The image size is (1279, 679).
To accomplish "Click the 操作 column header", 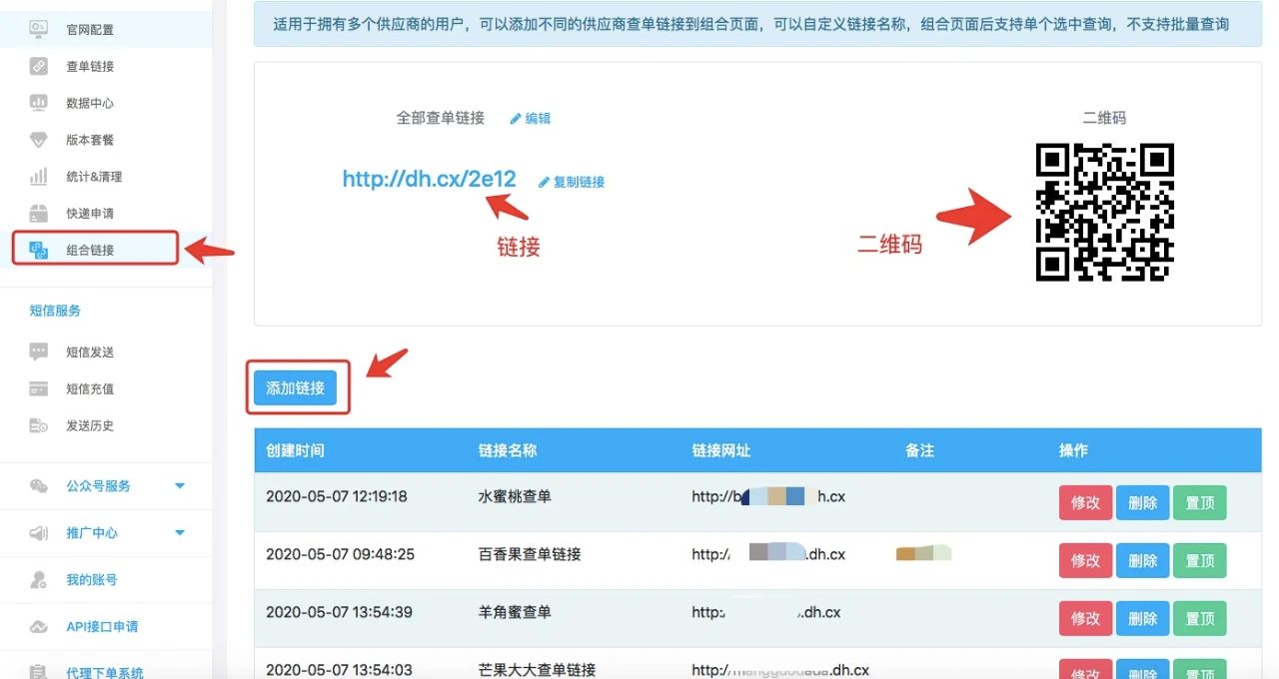I will tap(1073, 450).
